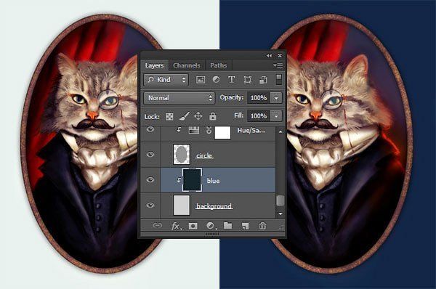Filter for adjustment layers
436x289 pixels.
point(216,80)
